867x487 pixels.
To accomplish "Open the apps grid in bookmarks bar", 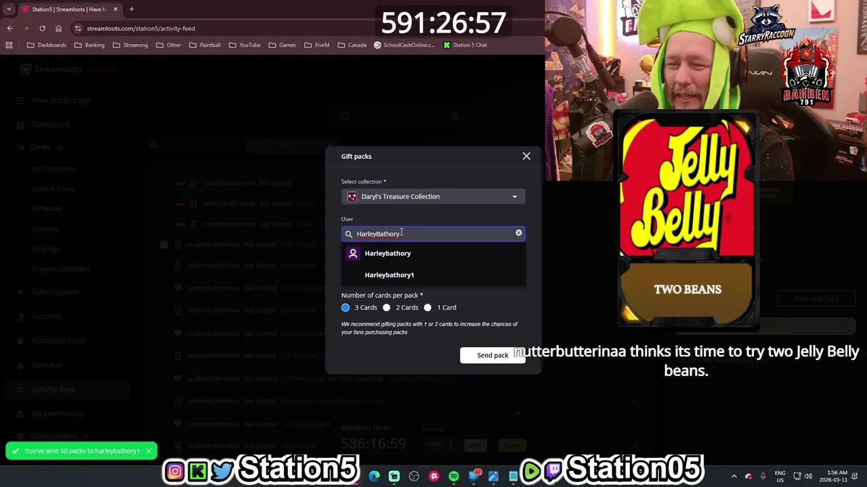I will (x=9, y=45).
